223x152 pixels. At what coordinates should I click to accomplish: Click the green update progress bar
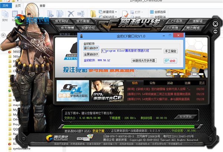[x=128, y=127]
